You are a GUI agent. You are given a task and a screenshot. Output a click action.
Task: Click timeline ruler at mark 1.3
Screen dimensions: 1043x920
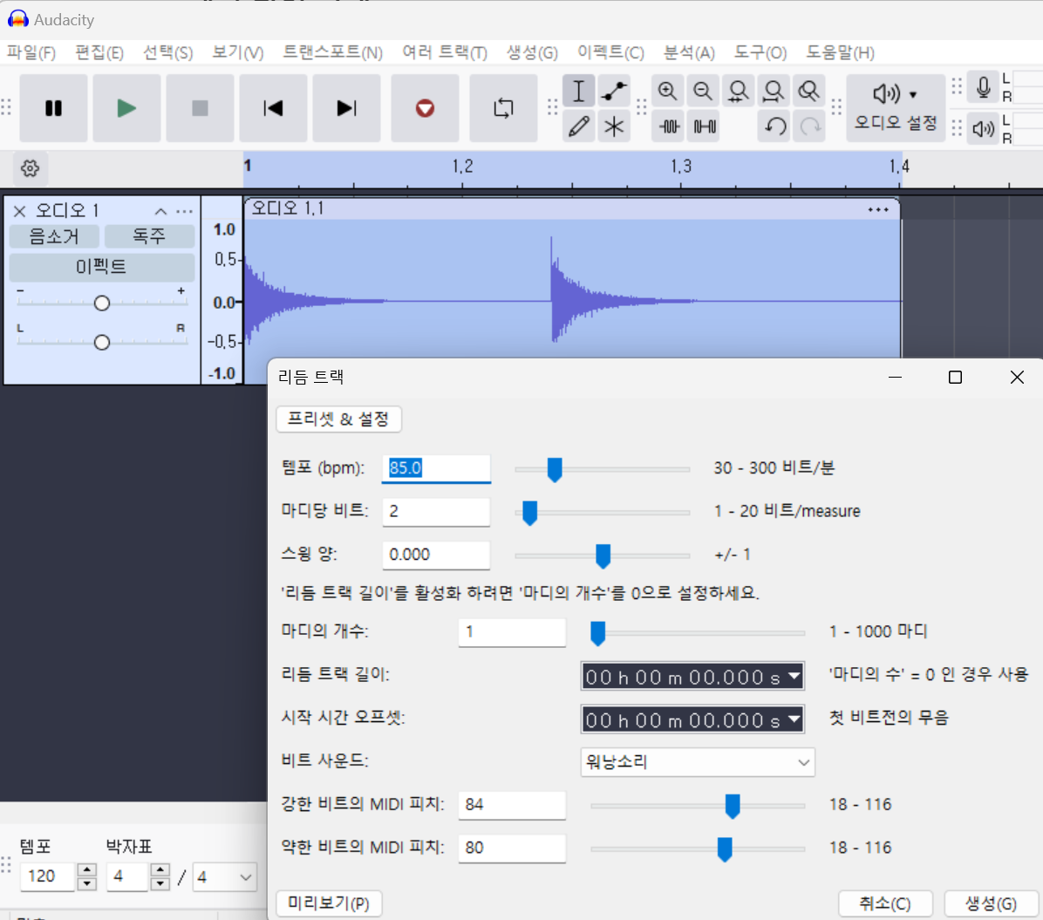point(680,167)
